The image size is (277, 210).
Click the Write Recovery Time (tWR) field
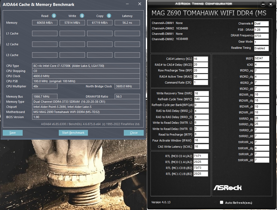pos(201,93)
